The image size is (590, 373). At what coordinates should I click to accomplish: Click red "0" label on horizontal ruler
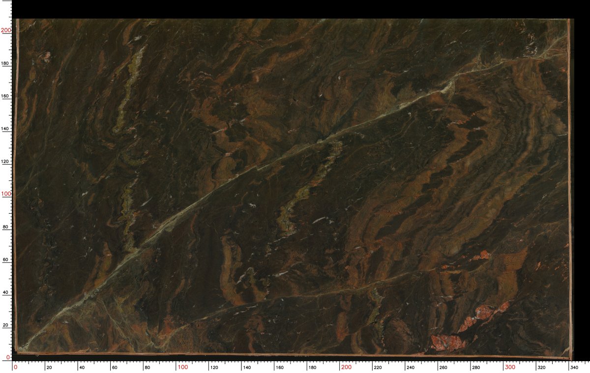(16, 367)
